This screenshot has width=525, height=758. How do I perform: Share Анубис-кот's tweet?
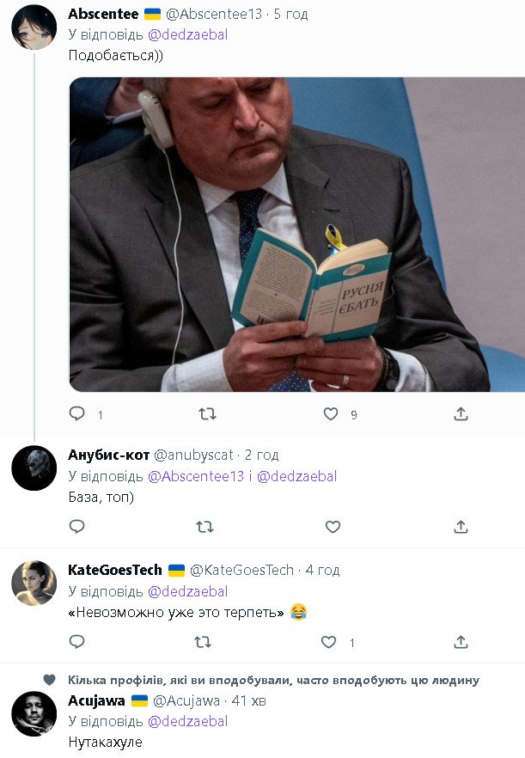pos(461,527)
